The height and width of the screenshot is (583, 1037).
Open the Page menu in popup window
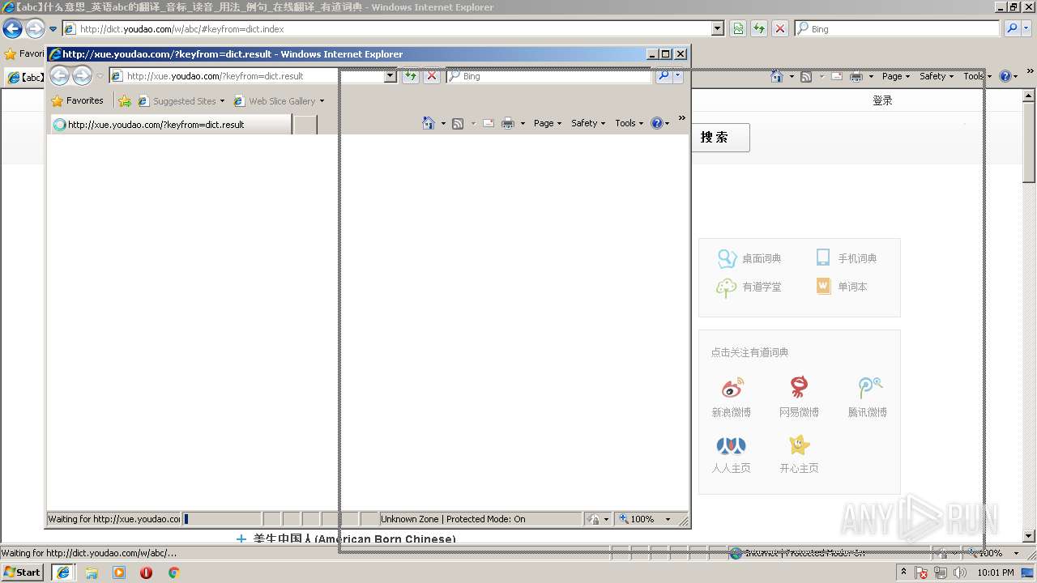pos(547,123)
